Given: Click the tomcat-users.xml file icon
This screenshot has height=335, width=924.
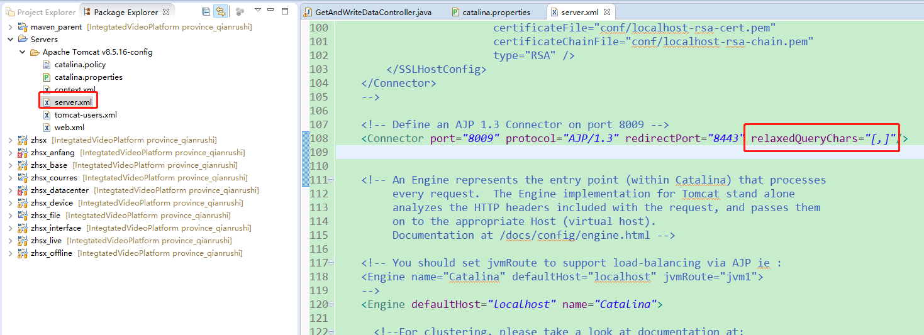Looking at the screenshot, I should [47, 114].
